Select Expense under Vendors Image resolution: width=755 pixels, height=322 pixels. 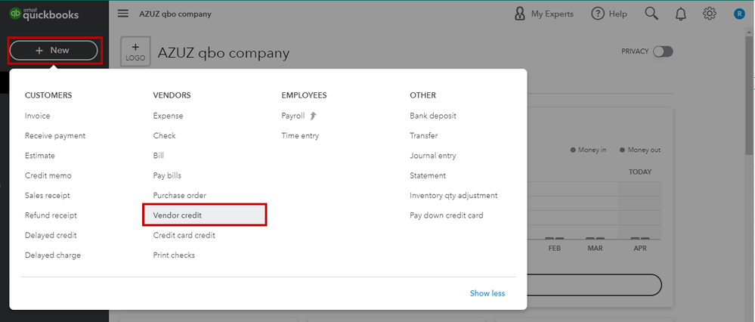168,116
